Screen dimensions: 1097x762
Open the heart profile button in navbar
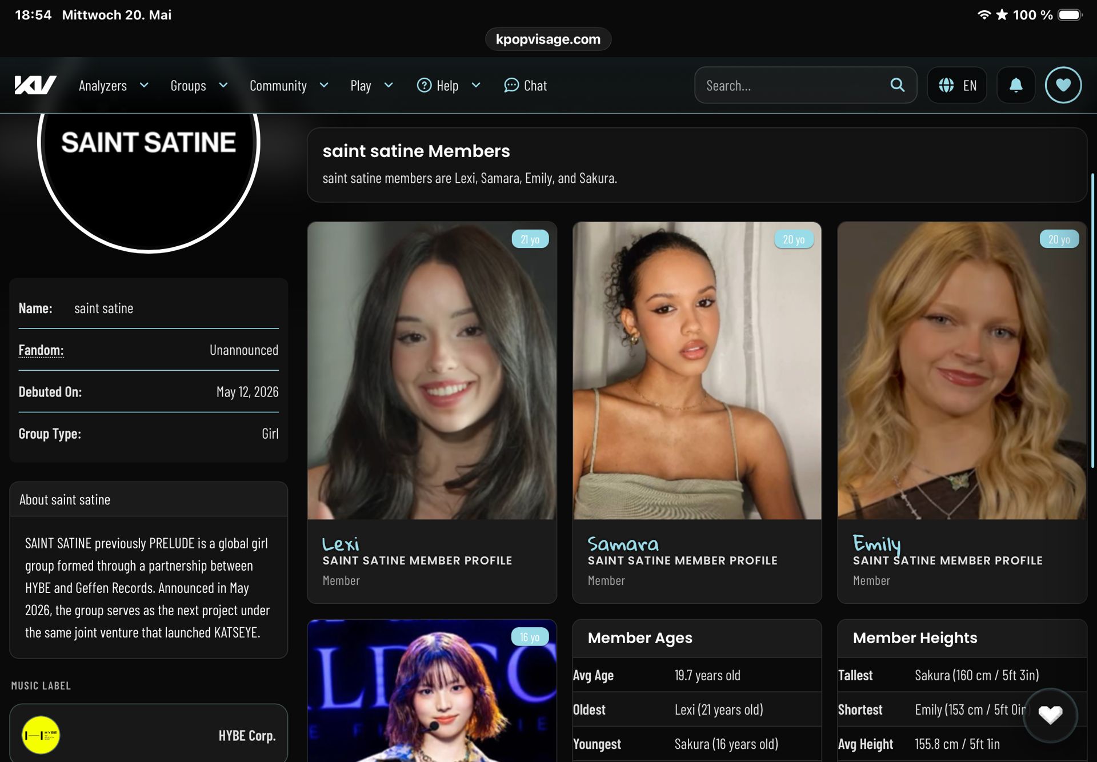pyautogui.click(x=1063, y=85)
